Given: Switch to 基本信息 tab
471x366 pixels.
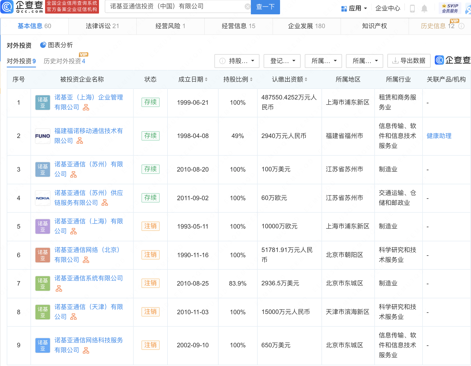Looking at the screenshot, I should [34, 26].
